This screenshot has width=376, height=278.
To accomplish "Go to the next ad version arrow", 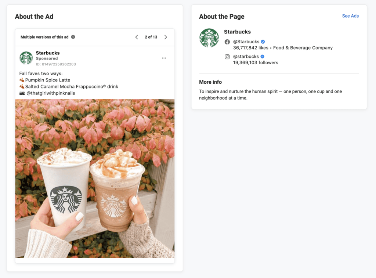I will pyautogui.click(x=166, y=37).
